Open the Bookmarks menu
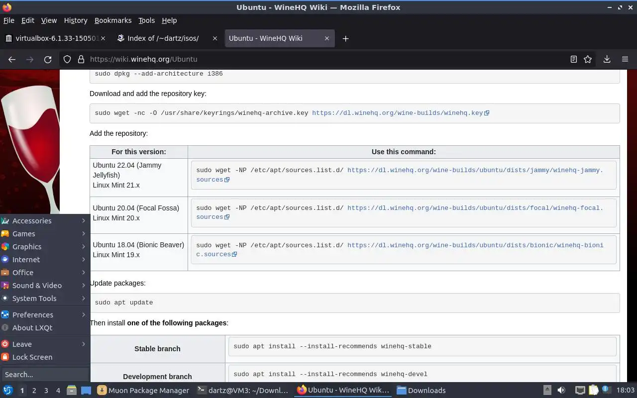Image resolution: width=637 pixels, height=398 pixels. coord(113,20)
